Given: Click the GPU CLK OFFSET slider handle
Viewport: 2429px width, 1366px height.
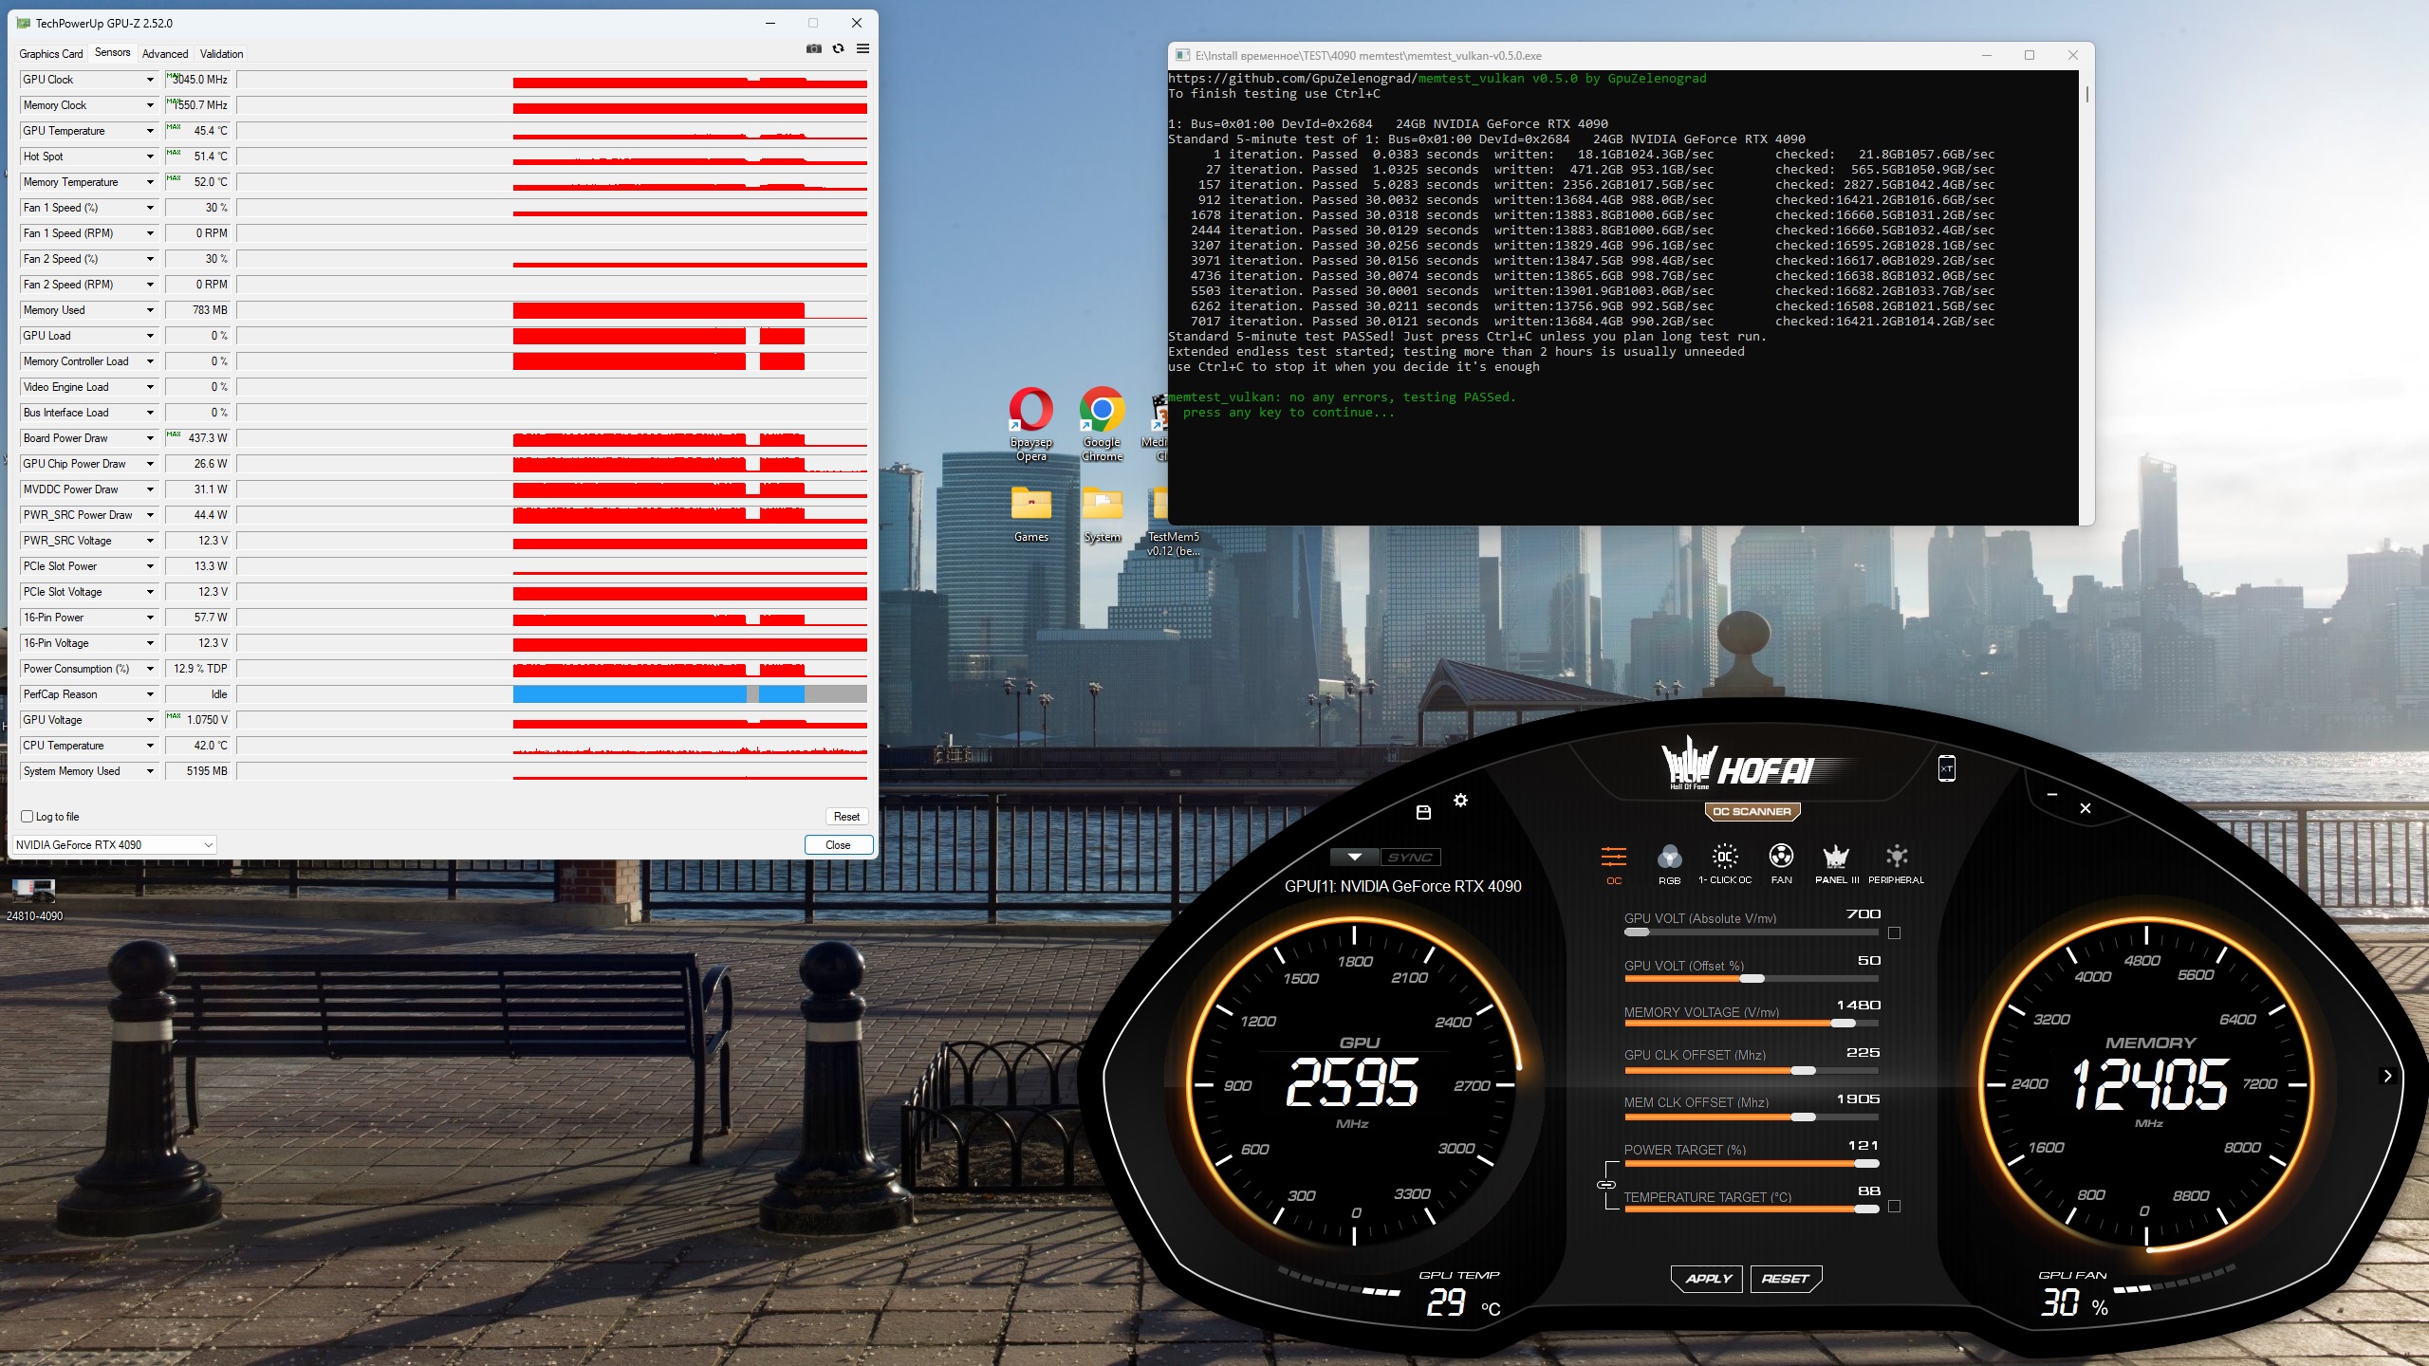Looking at the screenshot, I should click(x=1803, y=1070).
